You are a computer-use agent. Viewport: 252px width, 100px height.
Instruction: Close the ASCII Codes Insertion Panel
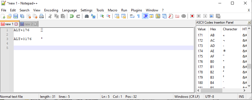coord(249,22)
